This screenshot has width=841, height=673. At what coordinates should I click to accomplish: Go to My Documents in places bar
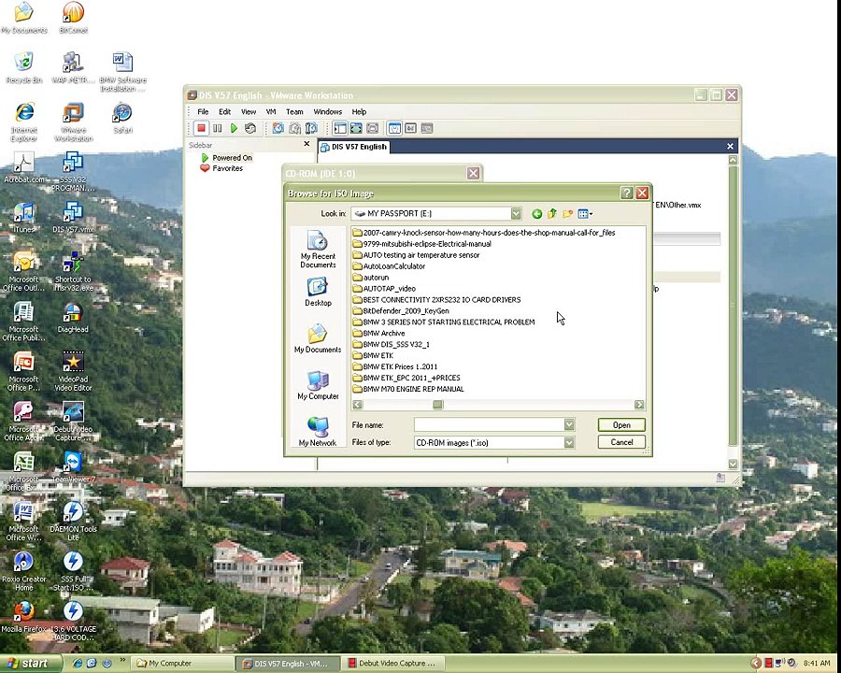click(x=318, y=338)
